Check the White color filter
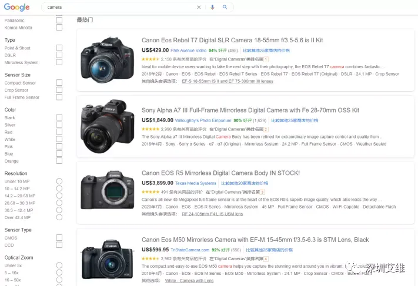This screenshot has height=286, width=418. coord(59,139)
